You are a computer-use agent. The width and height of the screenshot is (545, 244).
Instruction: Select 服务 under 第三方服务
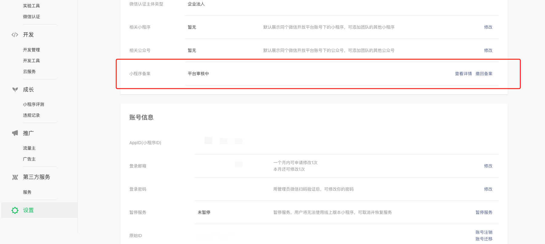[x=27, y=192]
